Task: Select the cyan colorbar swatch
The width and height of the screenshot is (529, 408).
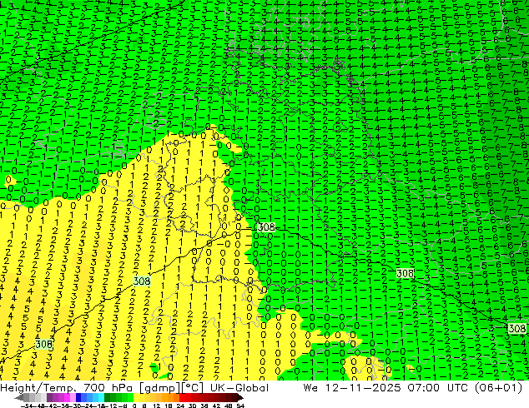Action: (101, 398)
